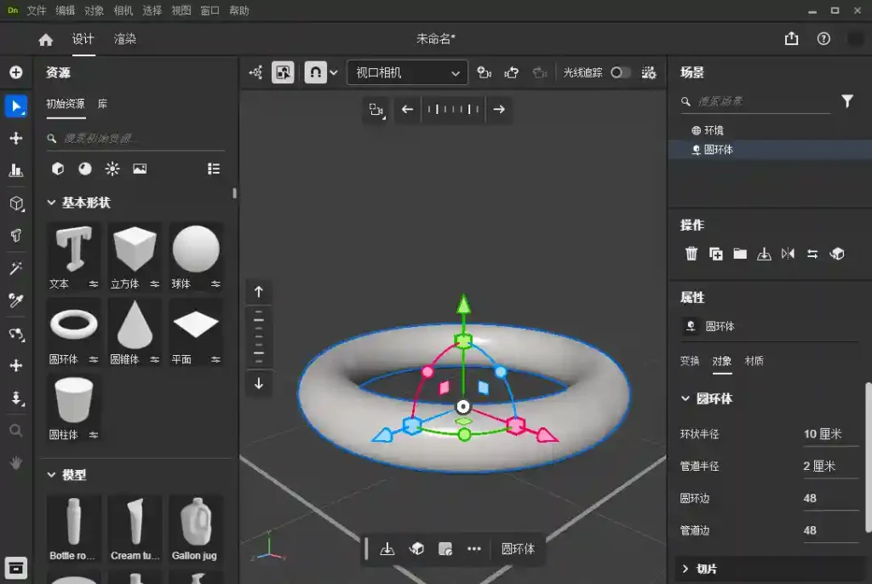Group objects with the folder icon under 操作

point(739,253)
